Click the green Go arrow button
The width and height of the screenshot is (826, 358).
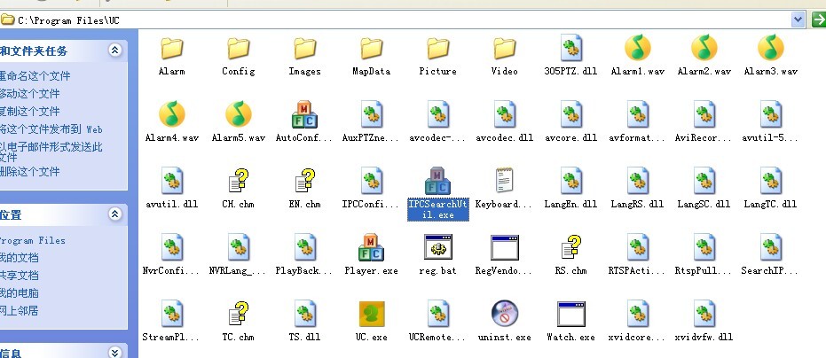(x=819, y=20)
